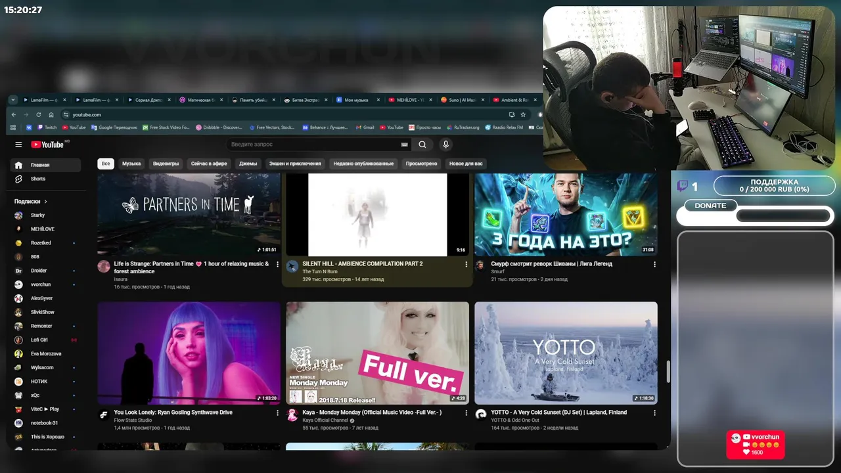Image resolution: width=841 pixels, height=473 pixels.
Task: Click the The Turn N Burn channel name
Action: [320, 271]
